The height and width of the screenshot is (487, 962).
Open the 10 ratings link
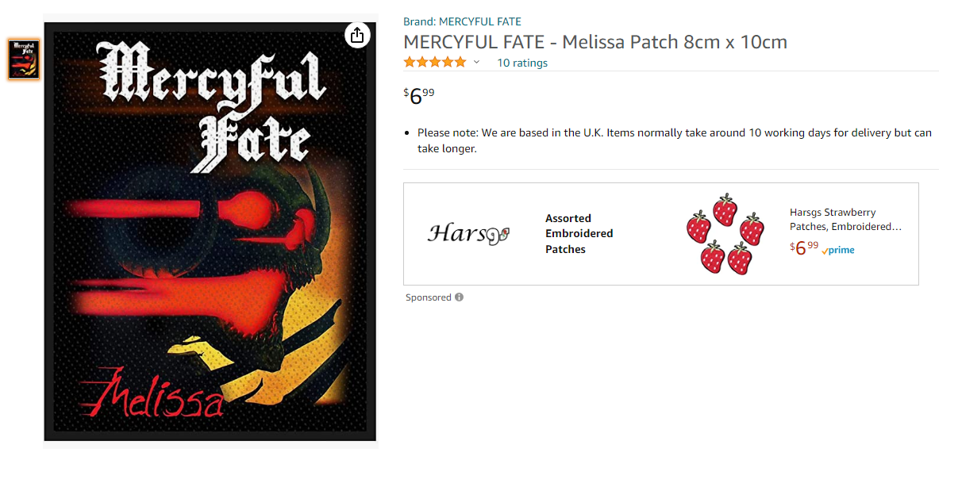(522, 63)
